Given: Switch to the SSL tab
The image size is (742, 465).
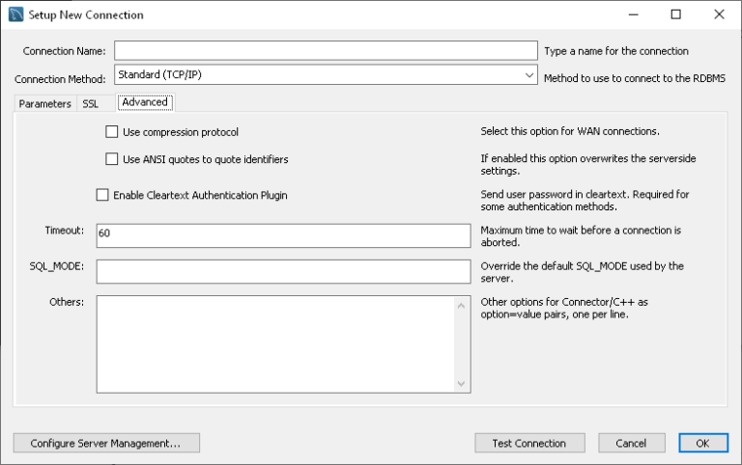Looking at the screenshot, I should (91, 104).
